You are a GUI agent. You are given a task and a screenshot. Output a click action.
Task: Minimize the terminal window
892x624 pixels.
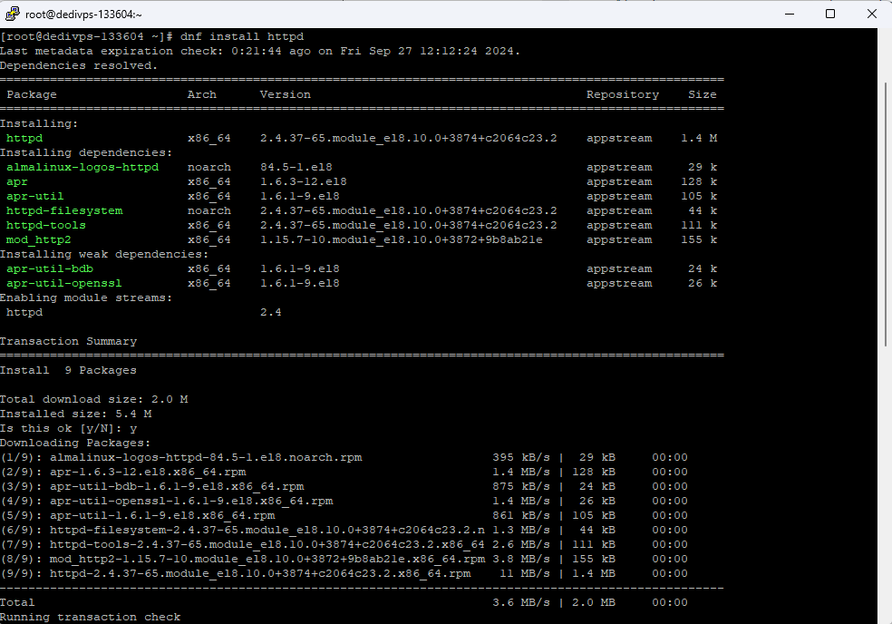[789, 14]
